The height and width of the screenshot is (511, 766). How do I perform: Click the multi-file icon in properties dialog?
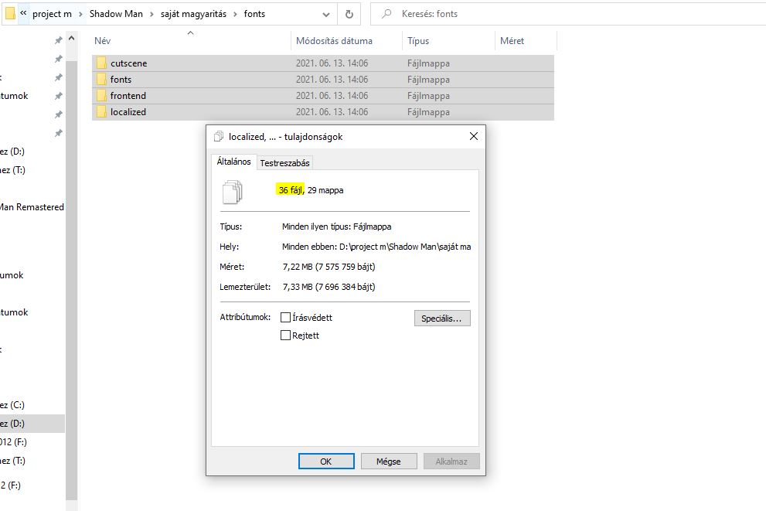[x=232, y=190]
